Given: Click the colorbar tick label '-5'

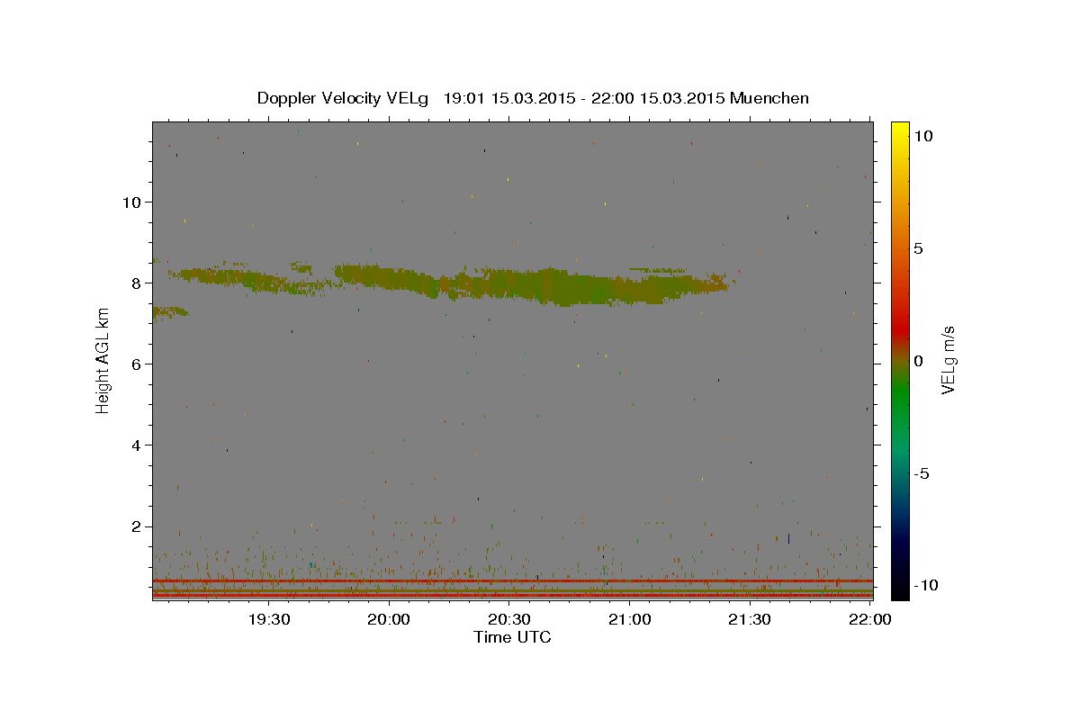Looking at the screenshot, I should 921,473.
